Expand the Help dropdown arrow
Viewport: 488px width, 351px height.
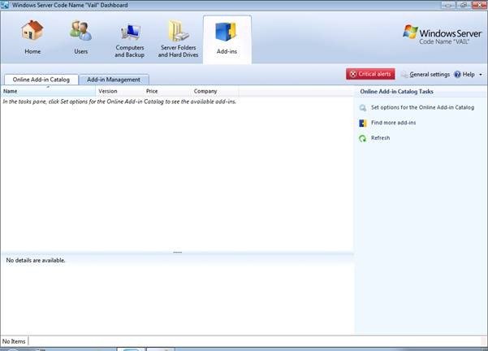pos(481,75)
